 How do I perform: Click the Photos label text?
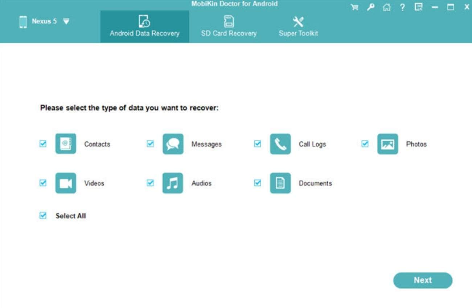[x=416, y=144]
